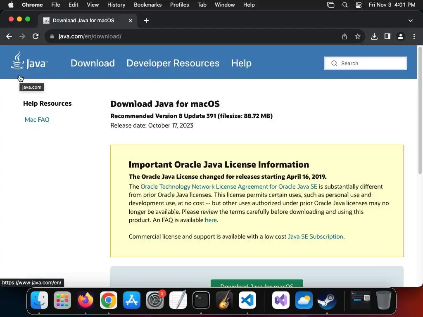
Task: Open the Edit menu
Action: [73, 5]
